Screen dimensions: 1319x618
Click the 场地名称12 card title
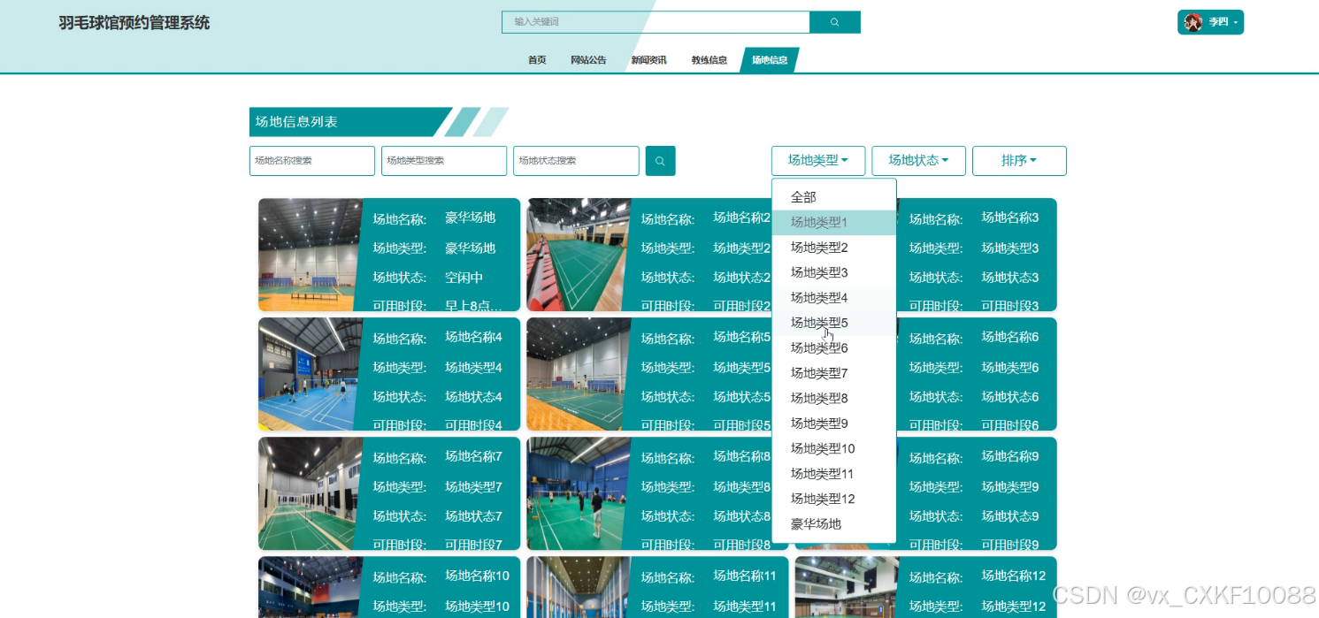pyautogui.click(x=1014, y=576)
